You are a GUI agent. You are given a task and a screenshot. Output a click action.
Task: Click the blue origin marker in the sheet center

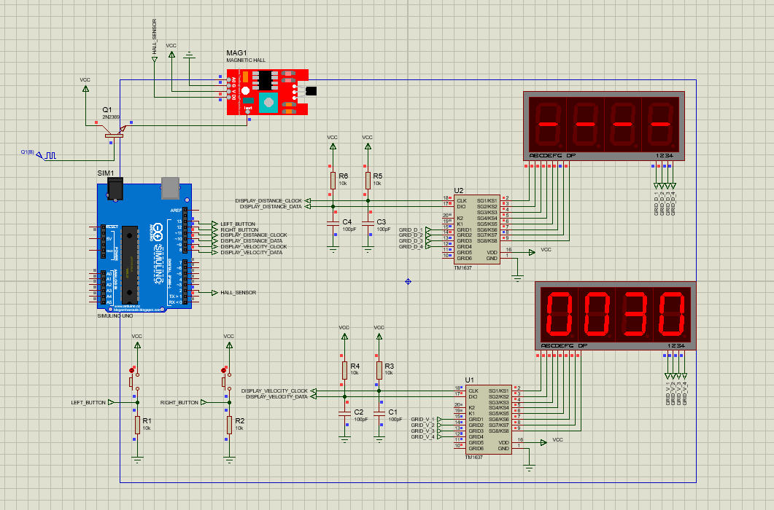point(409,282)
